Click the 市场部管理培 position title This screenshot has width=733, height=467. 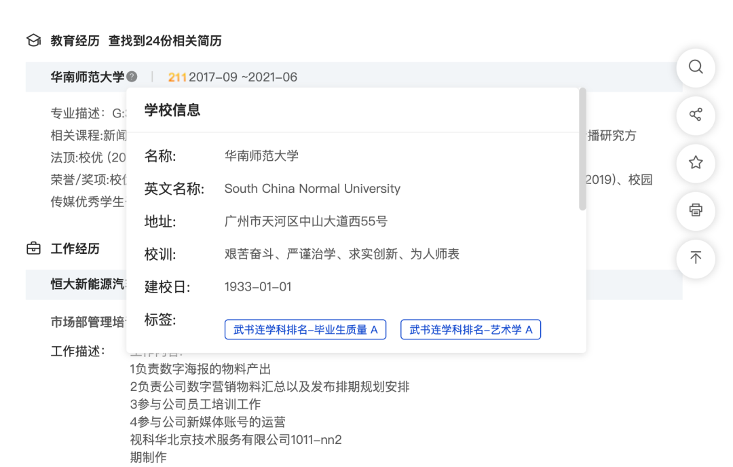pos(88,322)
